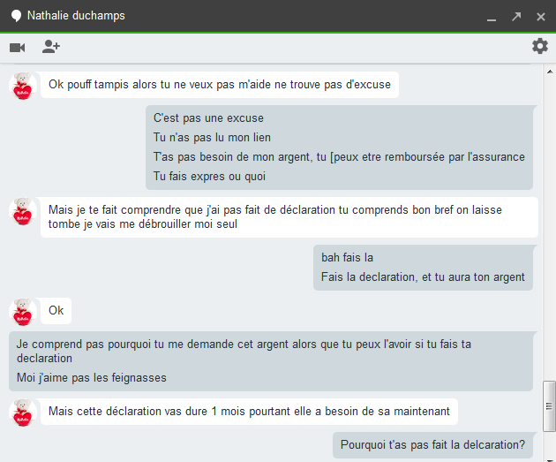The image size is (556, 462).
Task: Click avatar beside 'Mais je te fait comprendre' message
Action: click(x=22, y=212)
